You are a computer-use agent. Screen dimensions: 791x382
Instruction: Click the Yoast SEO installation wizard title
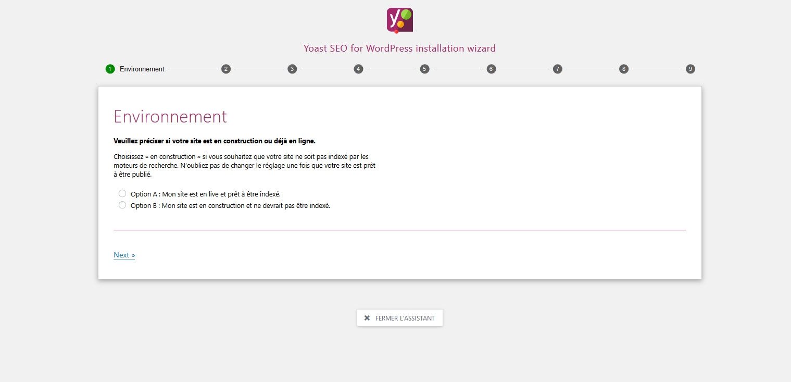pos(400,48)
